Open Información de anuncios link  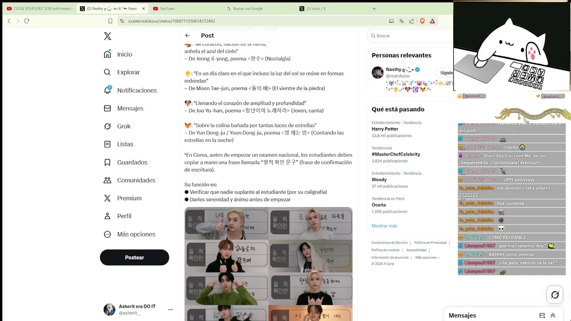click(390, 257)
